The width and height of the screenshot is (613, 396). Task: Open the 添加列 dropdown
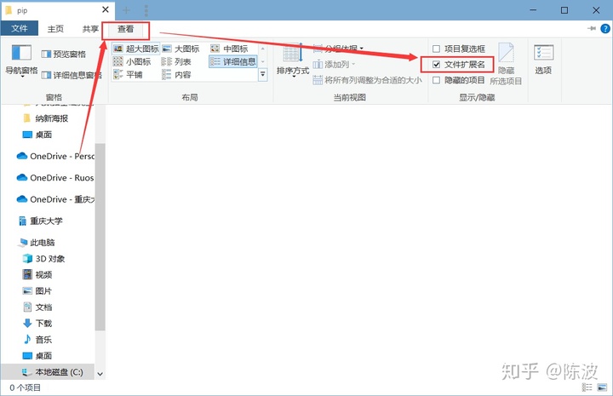tap(335, 64)
